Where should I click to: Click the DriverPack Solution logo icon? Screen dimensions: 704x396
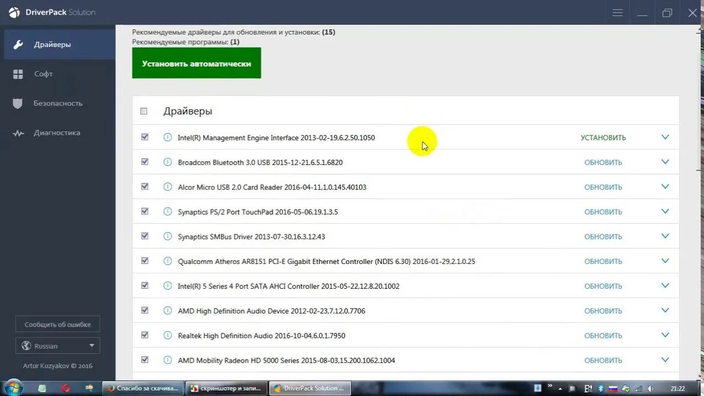tap(14, 12)
